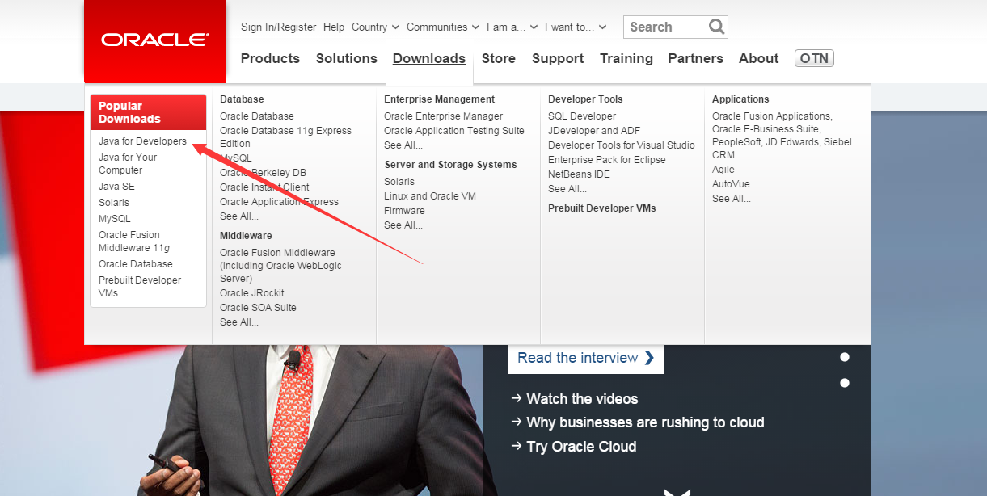Image resolution: width=987 pixels, height=496 pixels.
Task: Open the Agile link
Action: click(723, 170)
